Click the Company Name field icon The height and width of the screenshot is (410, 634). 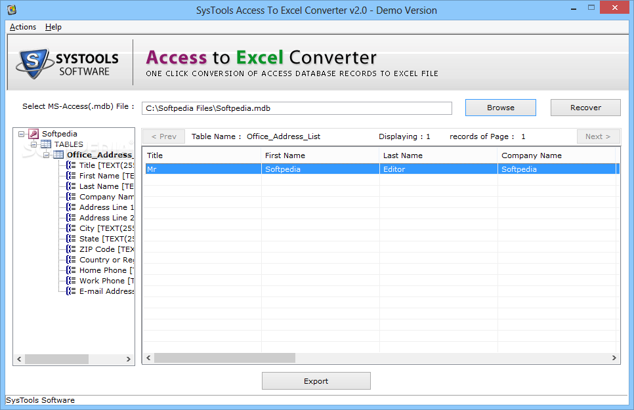pos(71,197)
